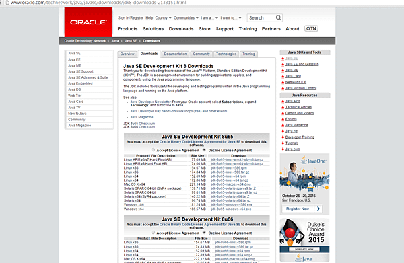Open the Partners menu
Viewport: 404px width, 263px height.
coord(271,29)
